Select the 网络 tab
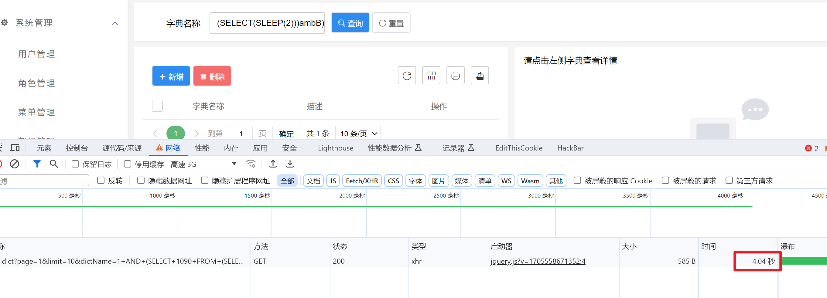The width and height of the screenshot is (827, 298). pos(168,148)
